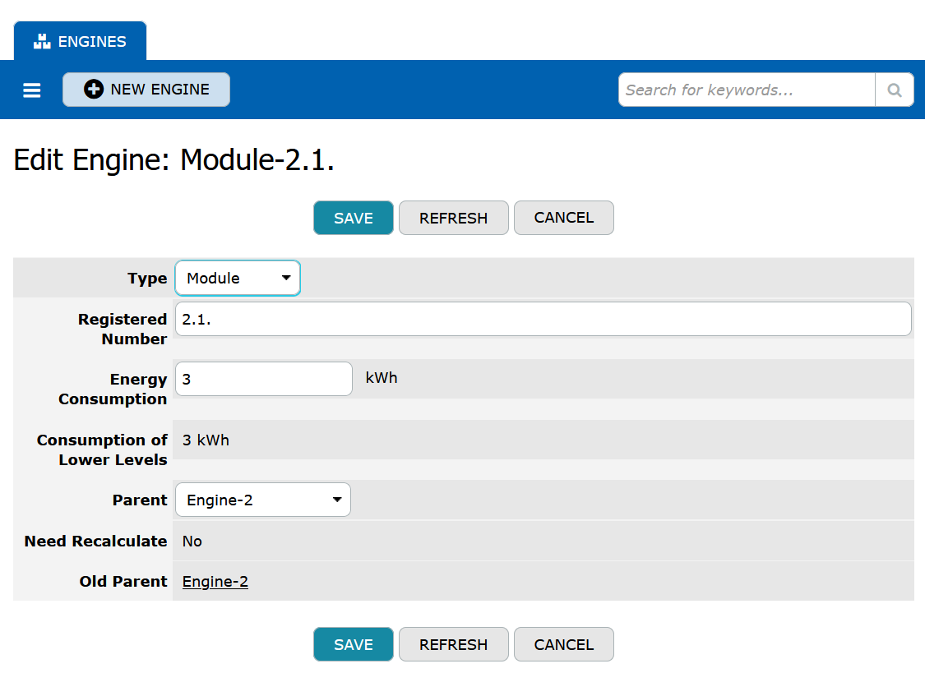Screen dimensions: 925x696
Task: Click the '3 kWh' lower levels value
Action: 206,440
